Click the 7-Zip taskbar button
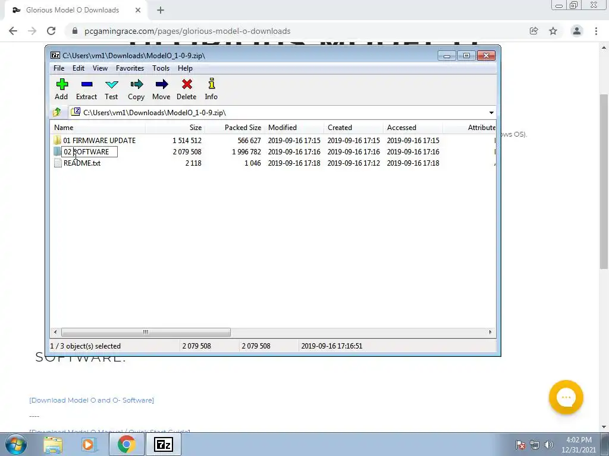The height and width of the screenshot is (456, 609). [163, 444]
